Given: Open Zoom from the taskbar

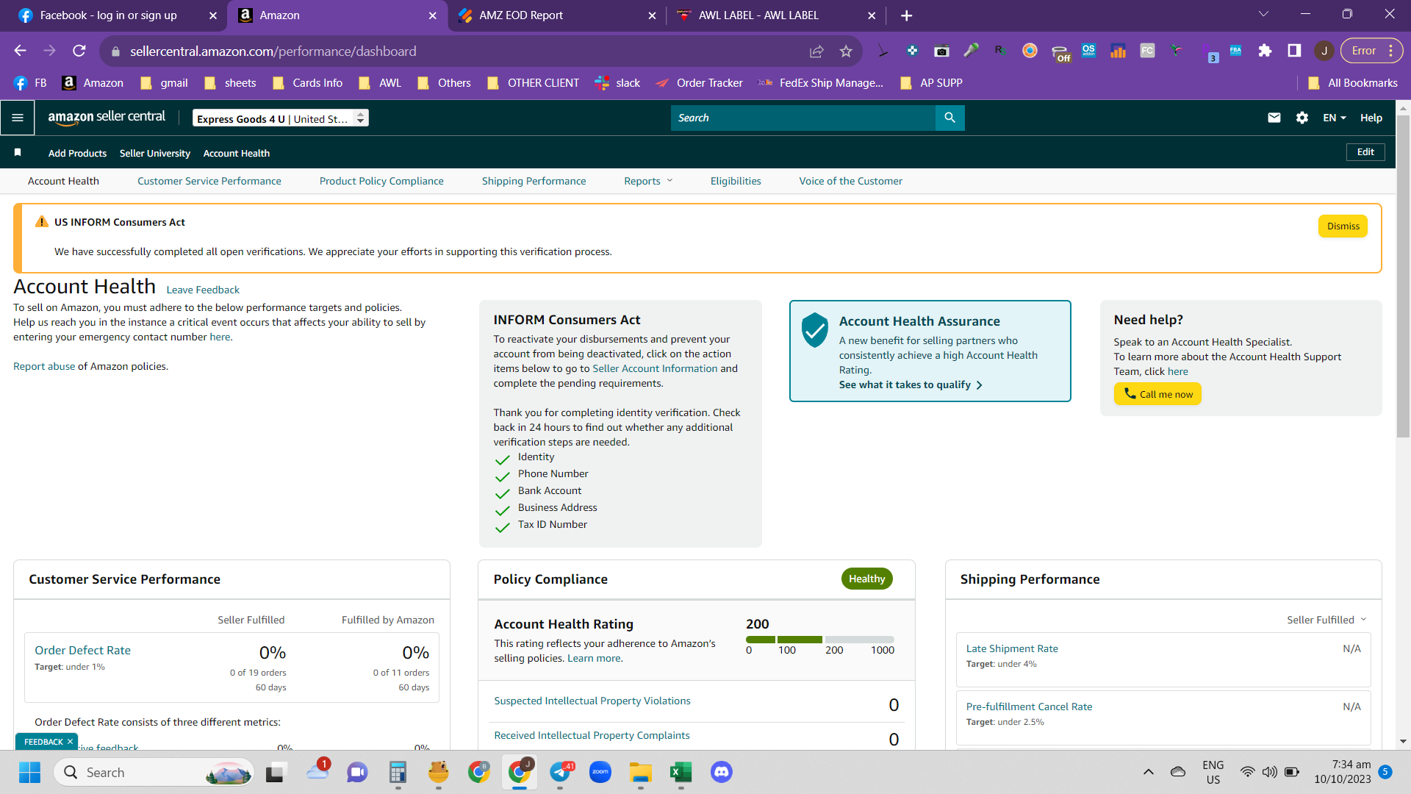Looking at the screenshot, I should [x=600, y=772].
